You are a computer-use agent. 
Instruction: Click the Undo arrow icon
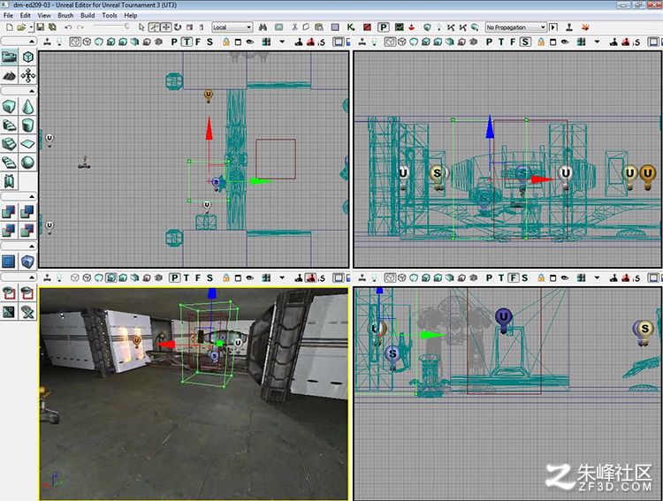coord(68,27)
